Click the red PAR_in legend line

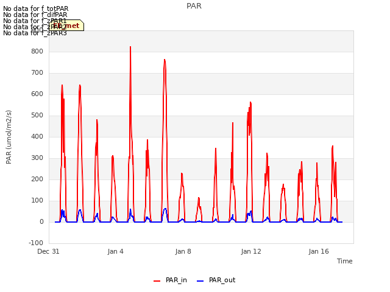click(x=157, y=281)
